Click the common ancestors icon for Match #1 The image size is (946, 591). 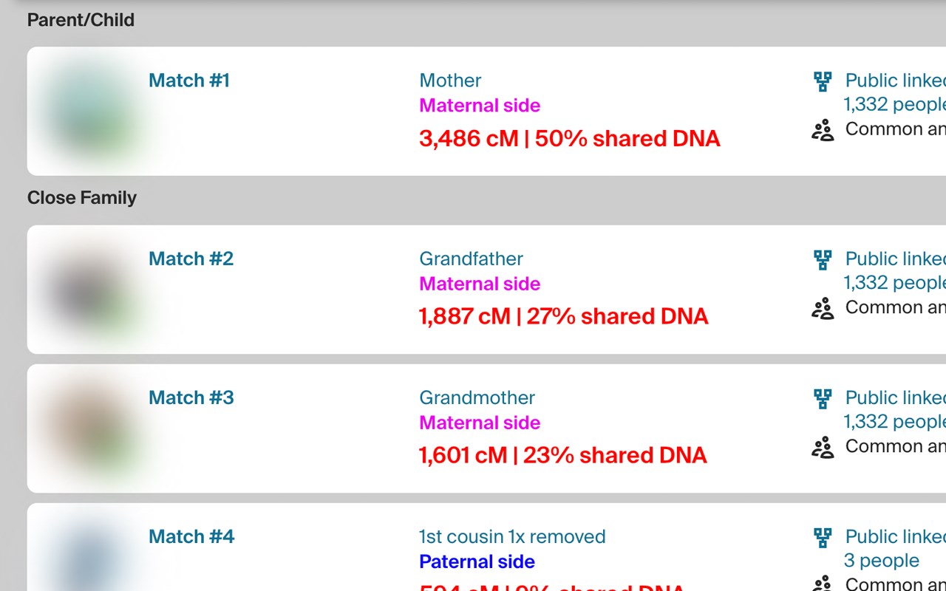[x=823, y=131]
